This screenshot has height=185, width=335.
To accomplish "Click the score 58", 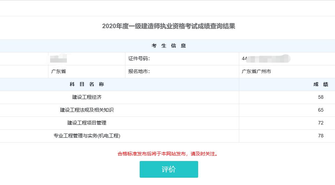I will [x=321, y=97].
